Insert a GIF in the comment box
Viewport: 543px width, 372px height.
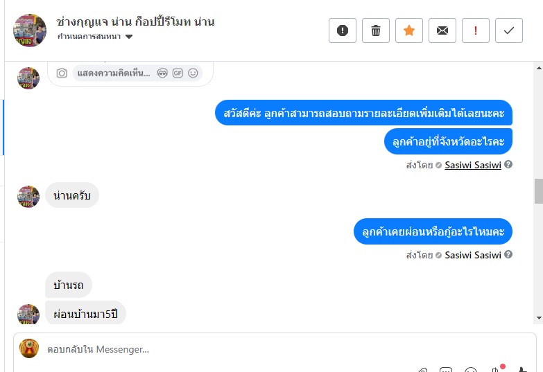pyautogui.click(x=178, y=73)
